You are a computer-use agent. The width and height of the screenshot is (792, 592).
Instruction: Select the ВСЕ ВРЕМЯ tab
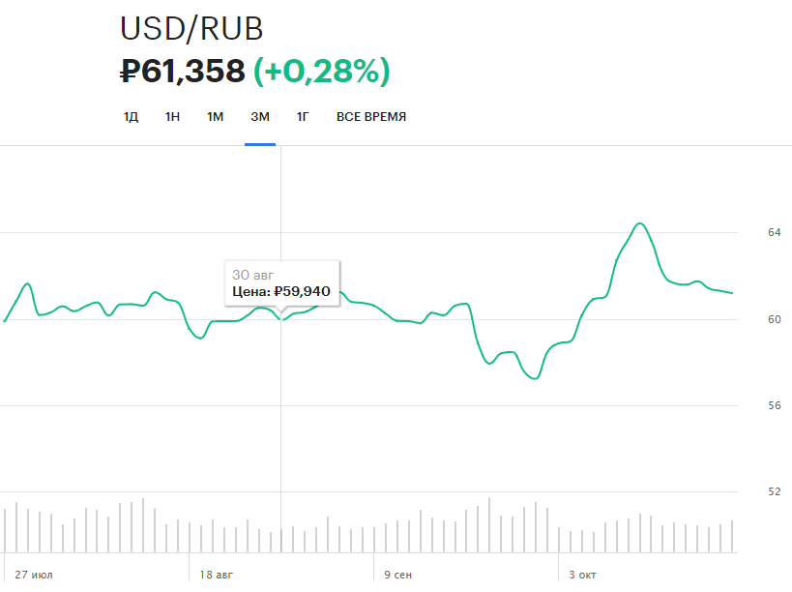point(371,117)
